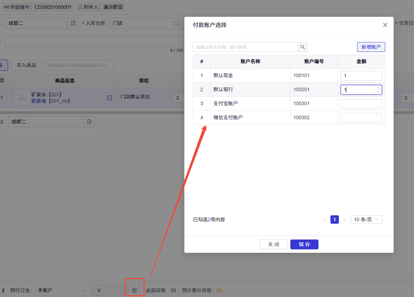This screenshot has width=414, height=297.
Task: Click the bag icon in 矿泉水 row
Action: point(110,98)
